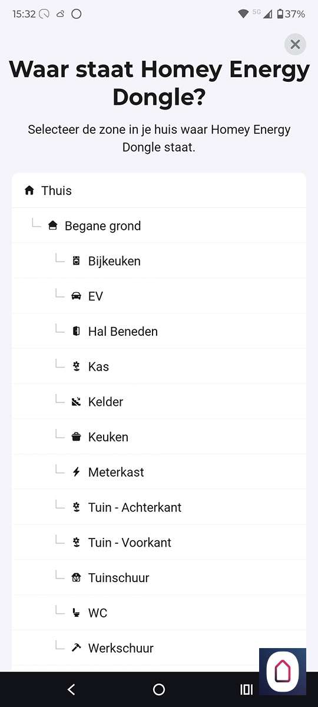The image size is (318, 707).
Task: Click the stairs icon next to Kelder
Action: (76, 402)
